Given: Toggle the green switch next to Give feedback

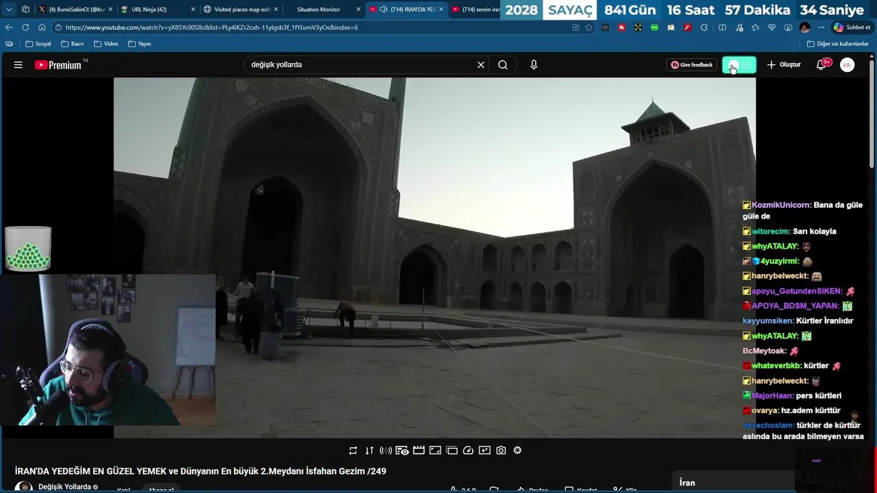Looking at the screenshot, I should 739,65.
